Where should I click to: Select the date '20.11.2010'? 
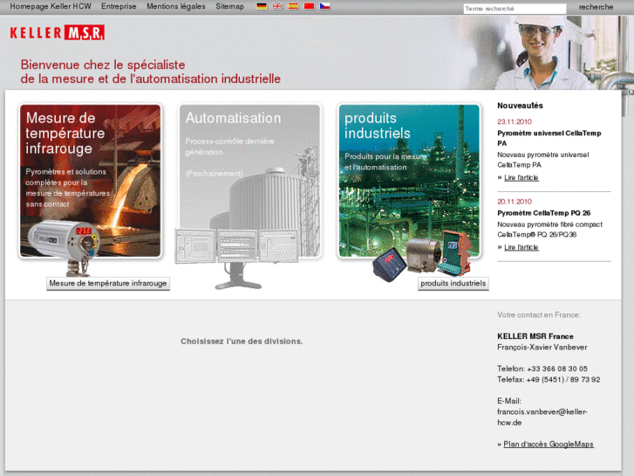515,202
